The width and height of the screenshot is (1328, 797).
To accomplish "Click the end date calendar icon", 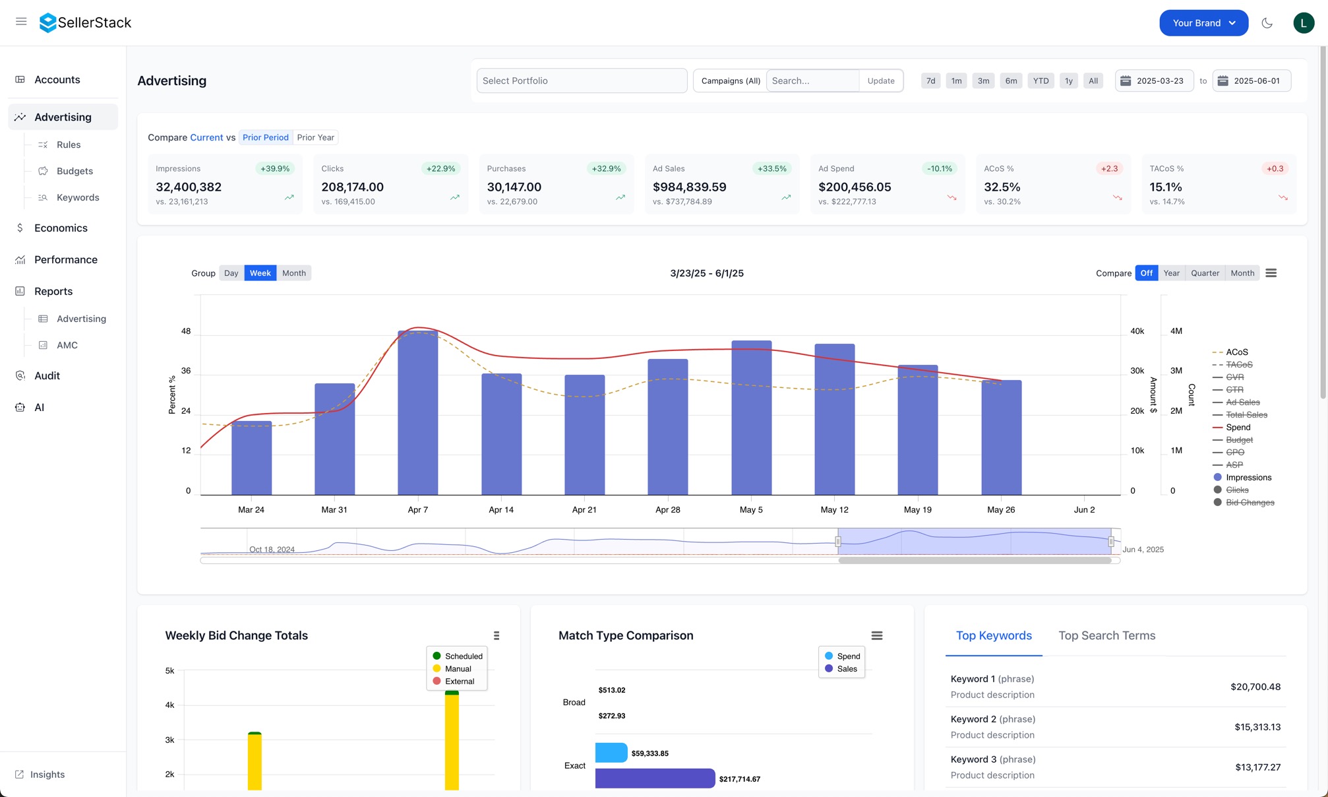I will click(x=1222, y=80).
